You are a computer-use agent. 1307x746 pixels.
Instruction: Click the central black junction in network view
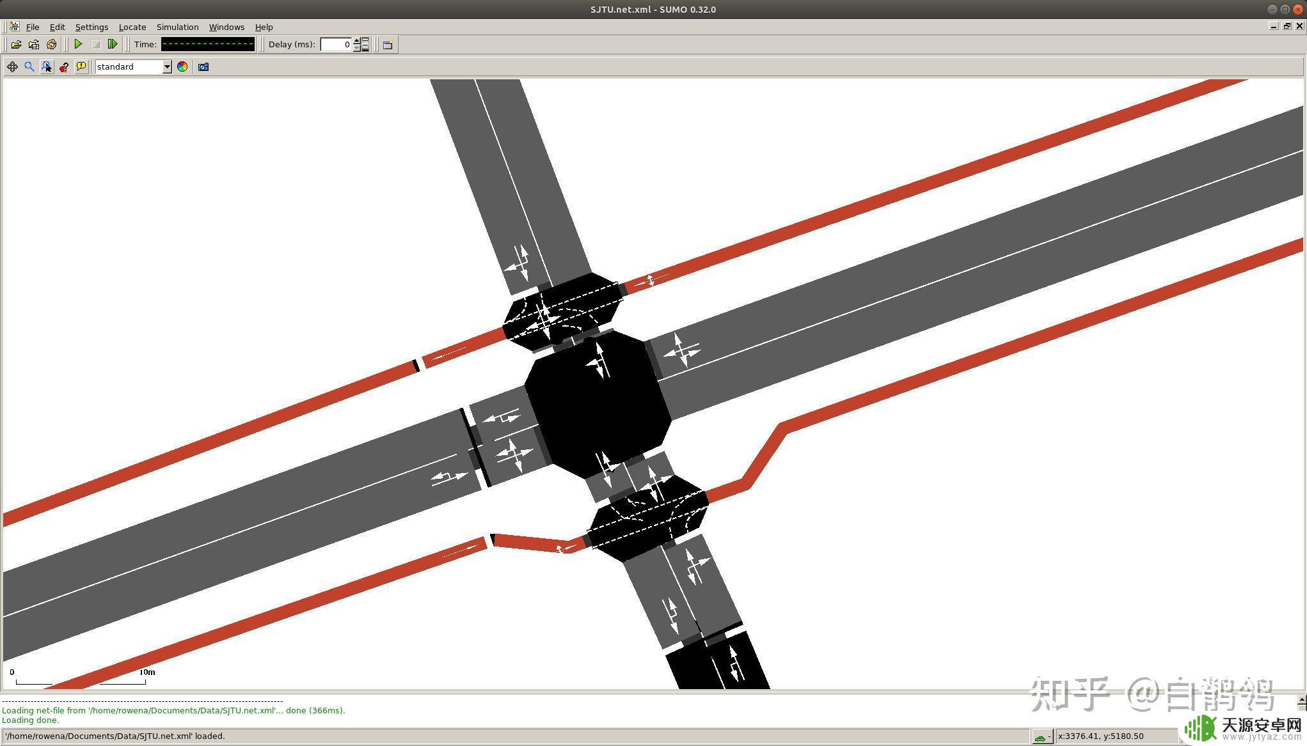click(x=598, y=404)
